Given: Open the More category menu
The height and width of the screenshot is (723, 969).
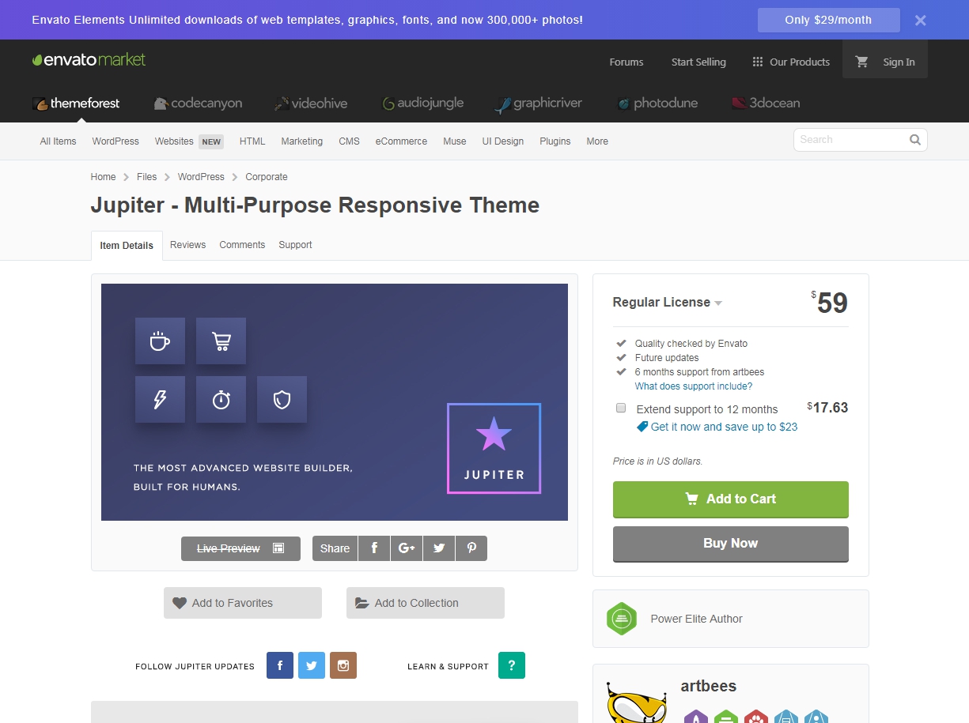Looking at the screenshot, I should 597,141.
